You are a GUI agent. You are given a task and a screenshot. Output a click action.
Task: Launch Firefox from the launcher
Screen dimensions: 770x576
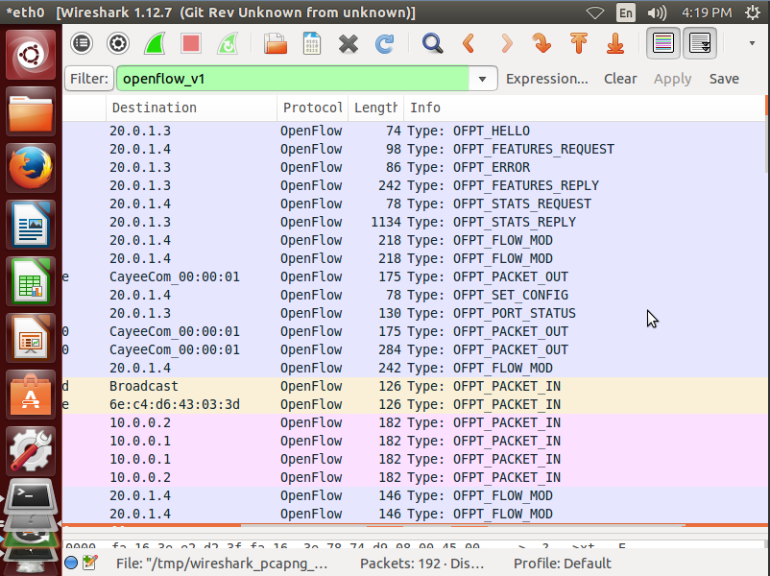(x=31, y=168)
